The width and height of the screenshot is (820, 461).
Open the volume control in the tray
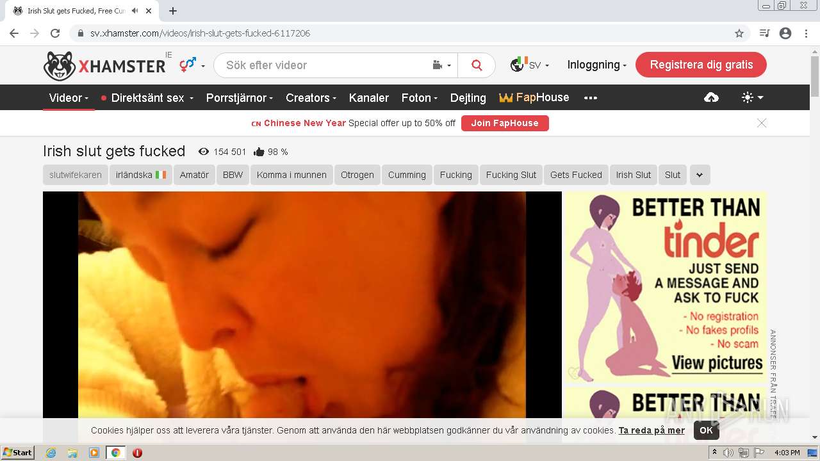[729, 453]
